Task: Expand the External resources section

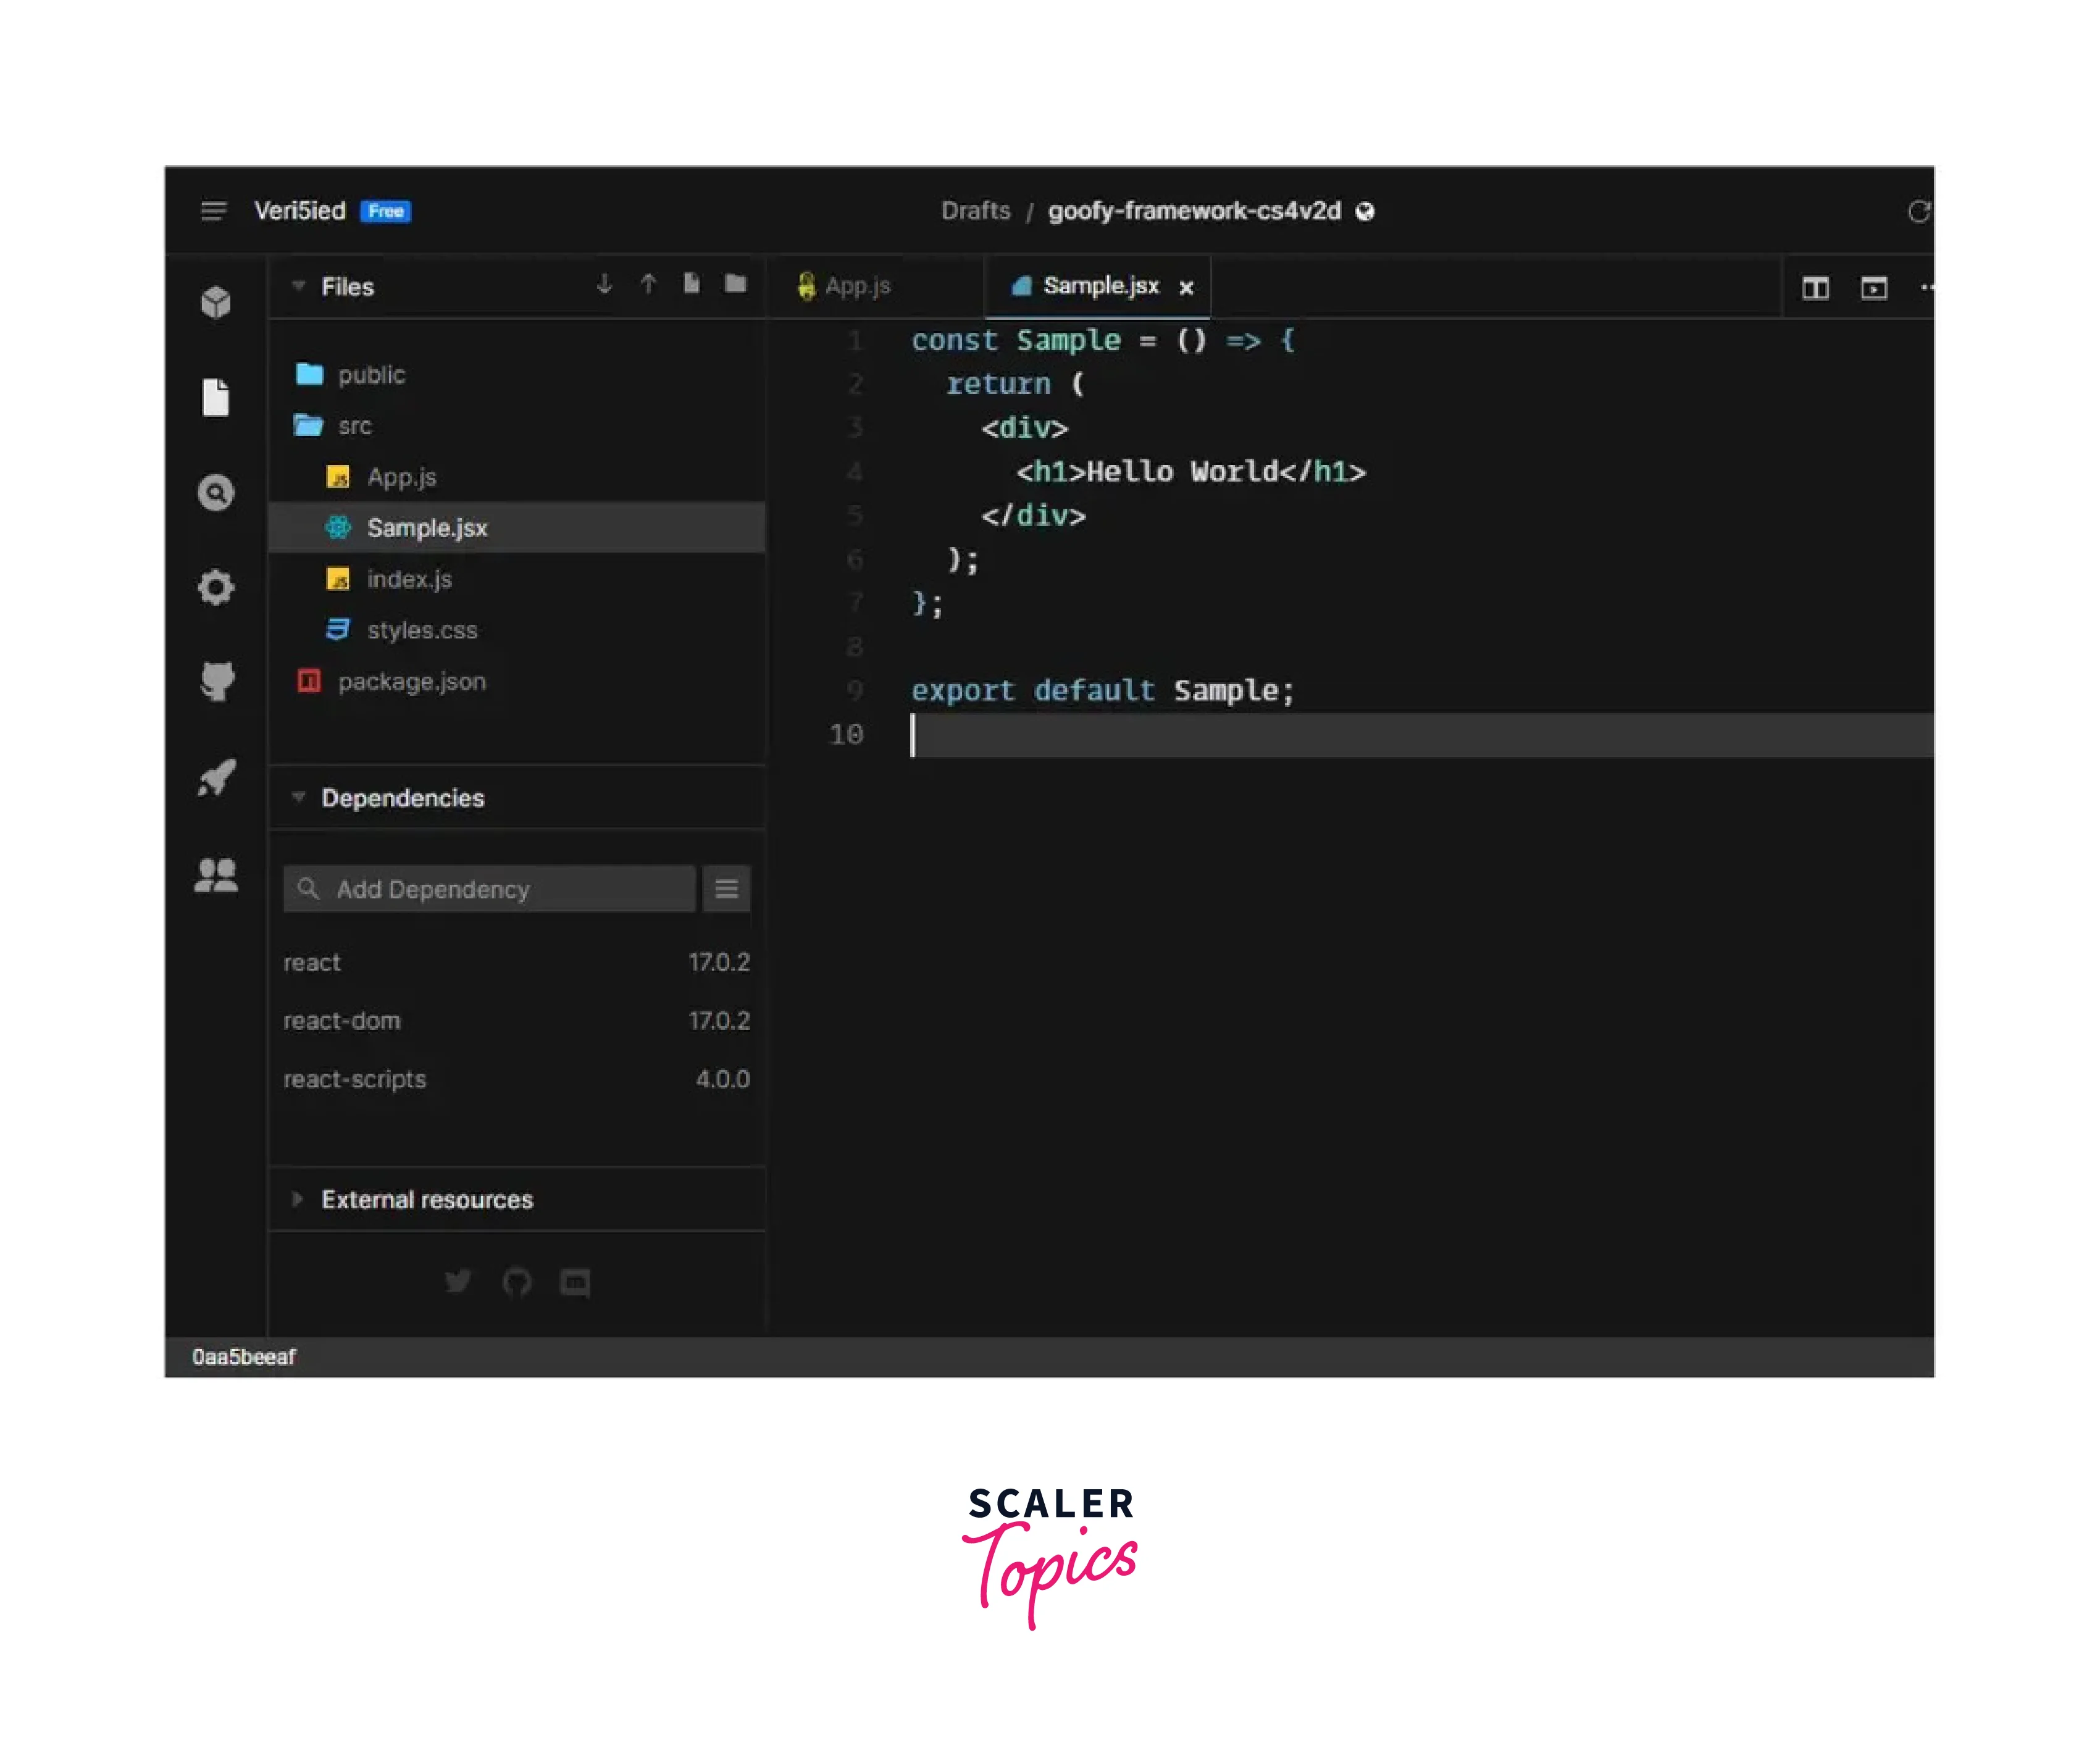Action: click(x=298, y=1198)
